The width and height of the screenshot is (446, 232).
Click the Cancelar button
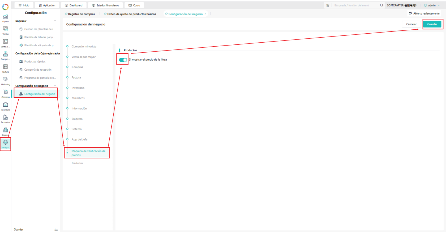pyautogui.click(x=411, y=24)
